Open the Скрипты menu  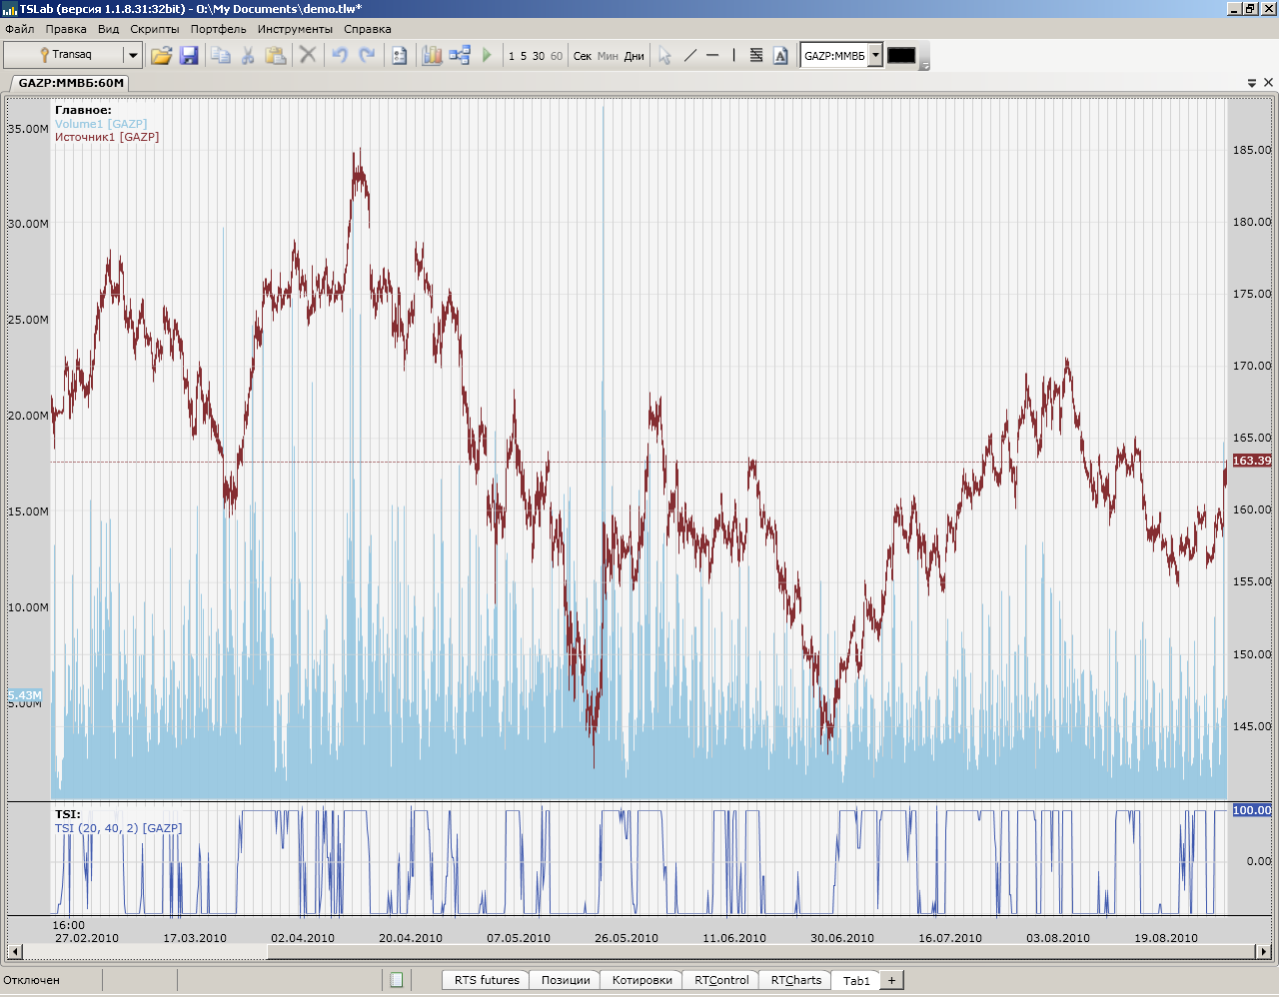click(x=154, y=29)
